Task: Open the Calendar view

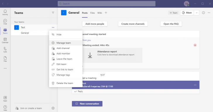Action: [x=5, y=40]
